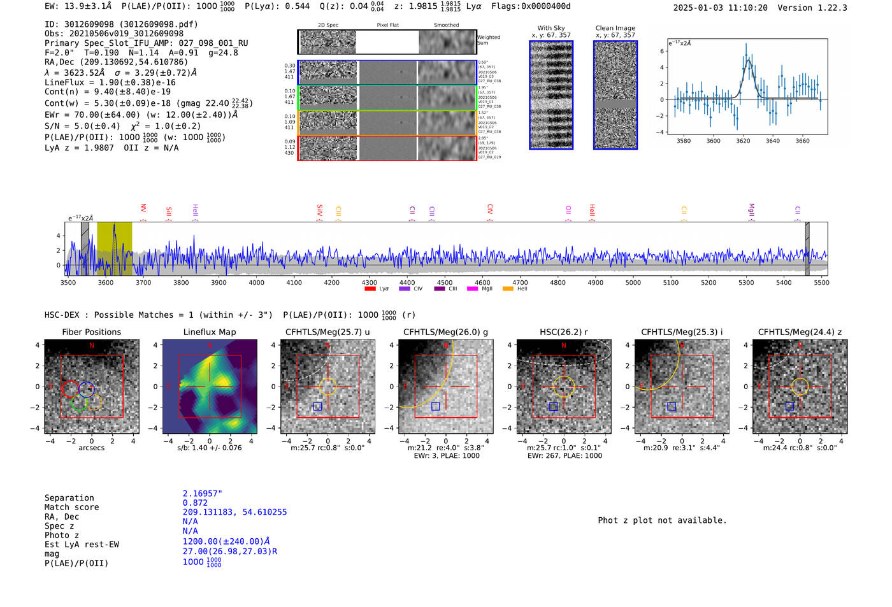892x607 pixels.
Task: Click the 'Cont(w) = 5.30' line
Action: click(148, 103)
